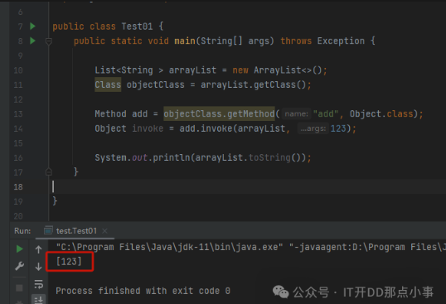Click line number 13 in gutter
The image size is (446, 304).
tap(18, 114)
